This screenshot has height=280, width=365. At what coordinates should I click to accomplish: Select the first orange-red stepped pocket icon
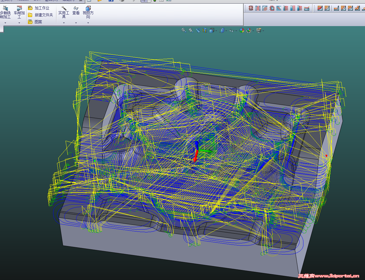pos(320,8)
